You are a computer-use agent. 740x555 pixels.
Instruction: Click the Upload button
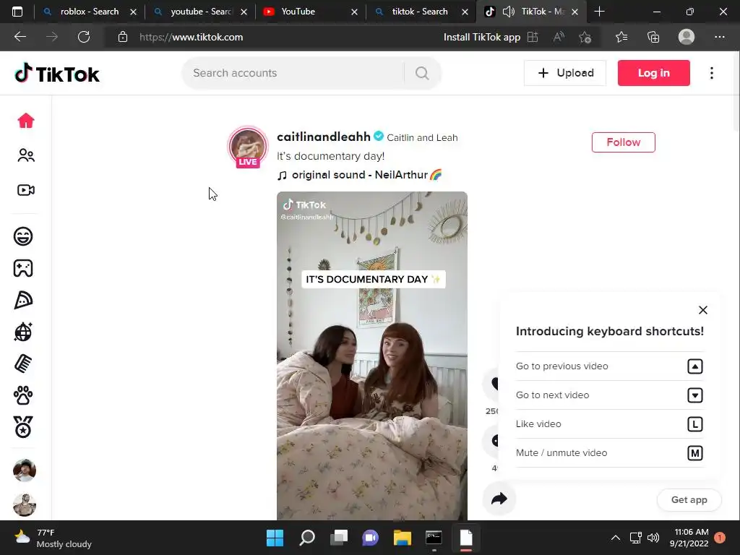(x=565, y=73)
